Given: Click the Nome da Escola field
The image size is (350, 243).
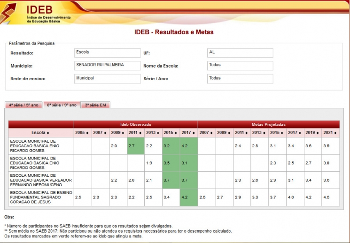Looking at the screenshot, I should click(240, 66).
